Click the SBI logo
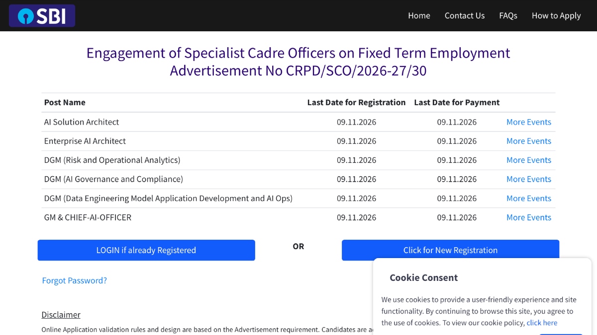The width and height of the screenshot is (597, 335). 42,16
